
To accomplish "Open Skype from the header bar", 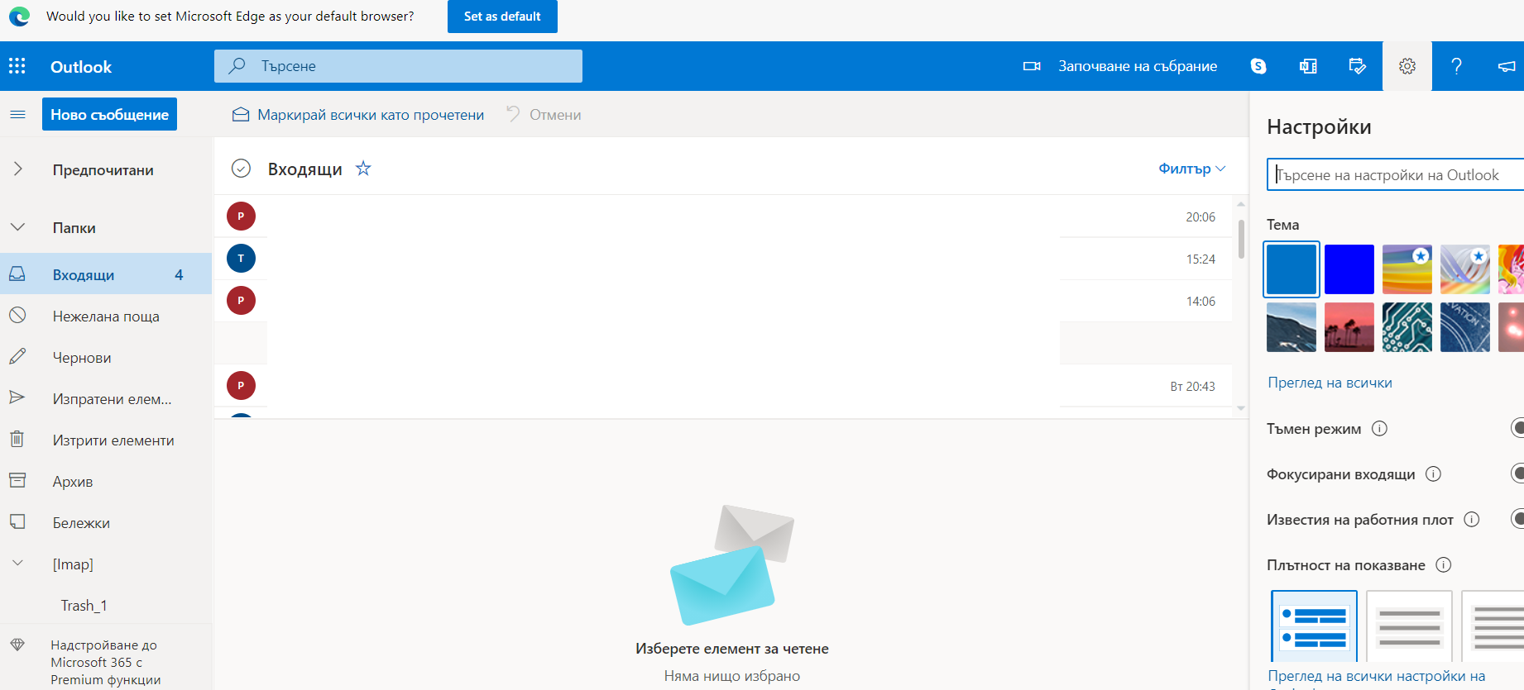I will 1258,66.
